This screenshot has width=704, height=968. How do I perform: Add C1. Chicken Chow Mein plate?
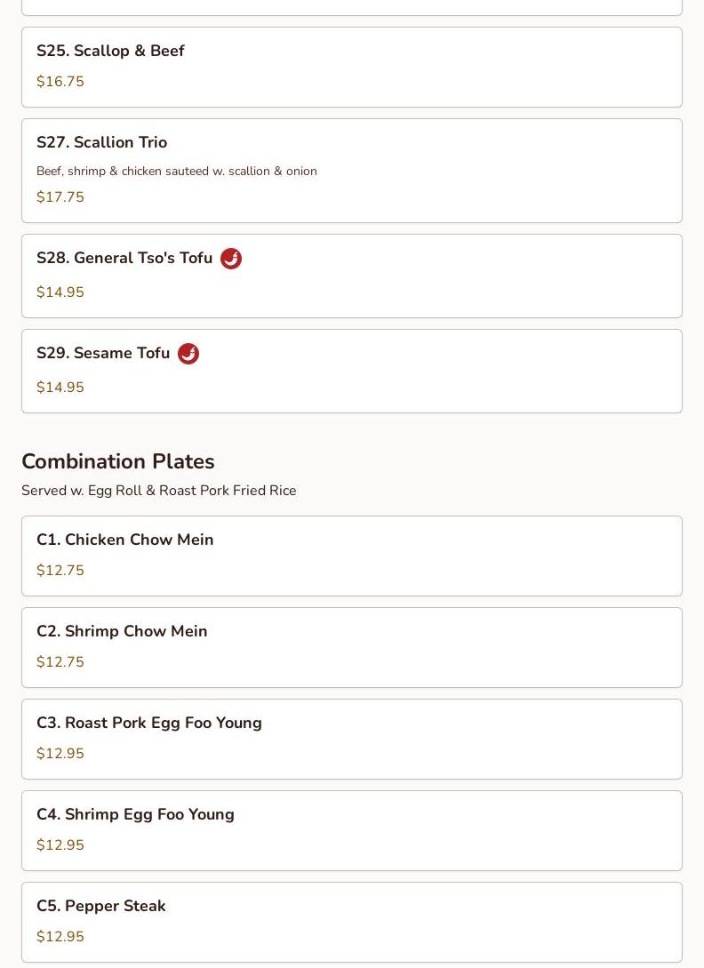coord(124,540)
